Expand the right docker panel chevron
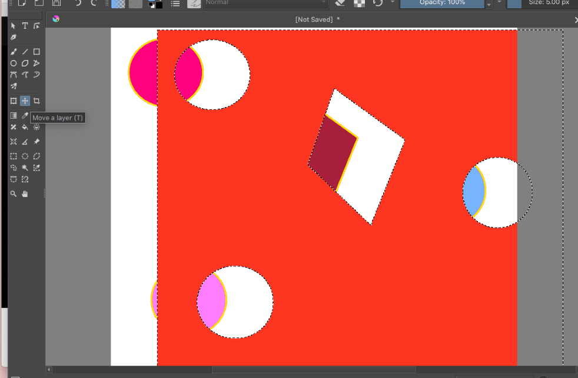578x378 pixels. pyautogui.click(x=575, y=19)
